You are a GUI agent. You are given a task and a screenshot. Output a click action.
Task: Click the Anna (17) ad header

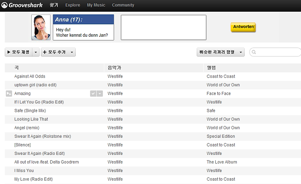(83, 19)
